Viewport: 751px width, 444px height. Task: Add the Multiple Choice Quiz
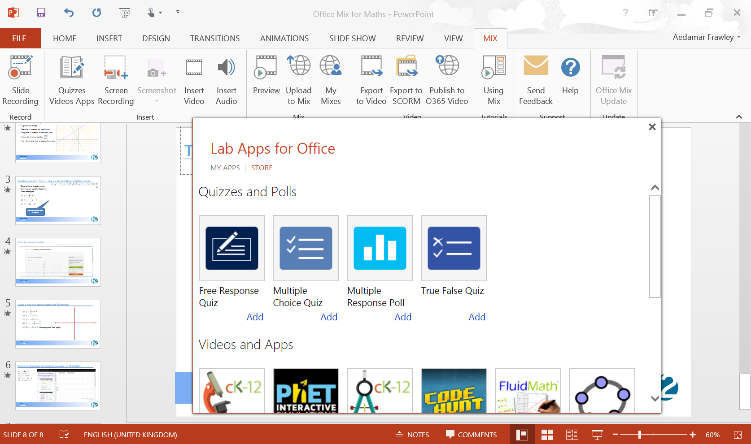point(329,317)
